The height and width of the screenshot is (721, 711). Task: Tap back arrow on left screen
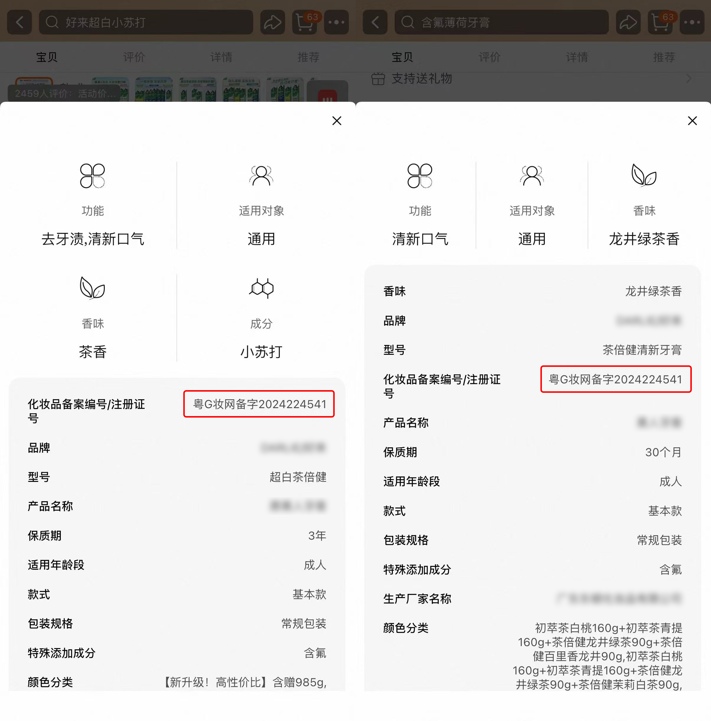tap(19, 22)
